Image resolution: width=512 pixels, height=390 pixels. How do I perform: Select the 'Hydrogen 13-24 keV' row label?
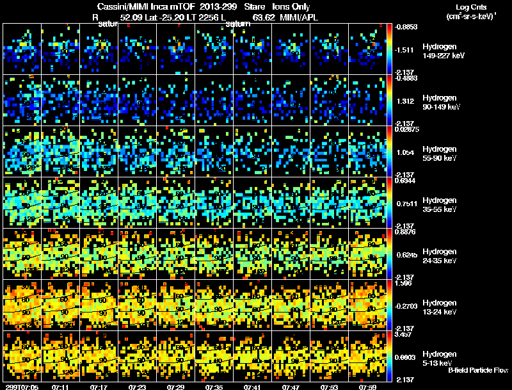coord(439,307)
